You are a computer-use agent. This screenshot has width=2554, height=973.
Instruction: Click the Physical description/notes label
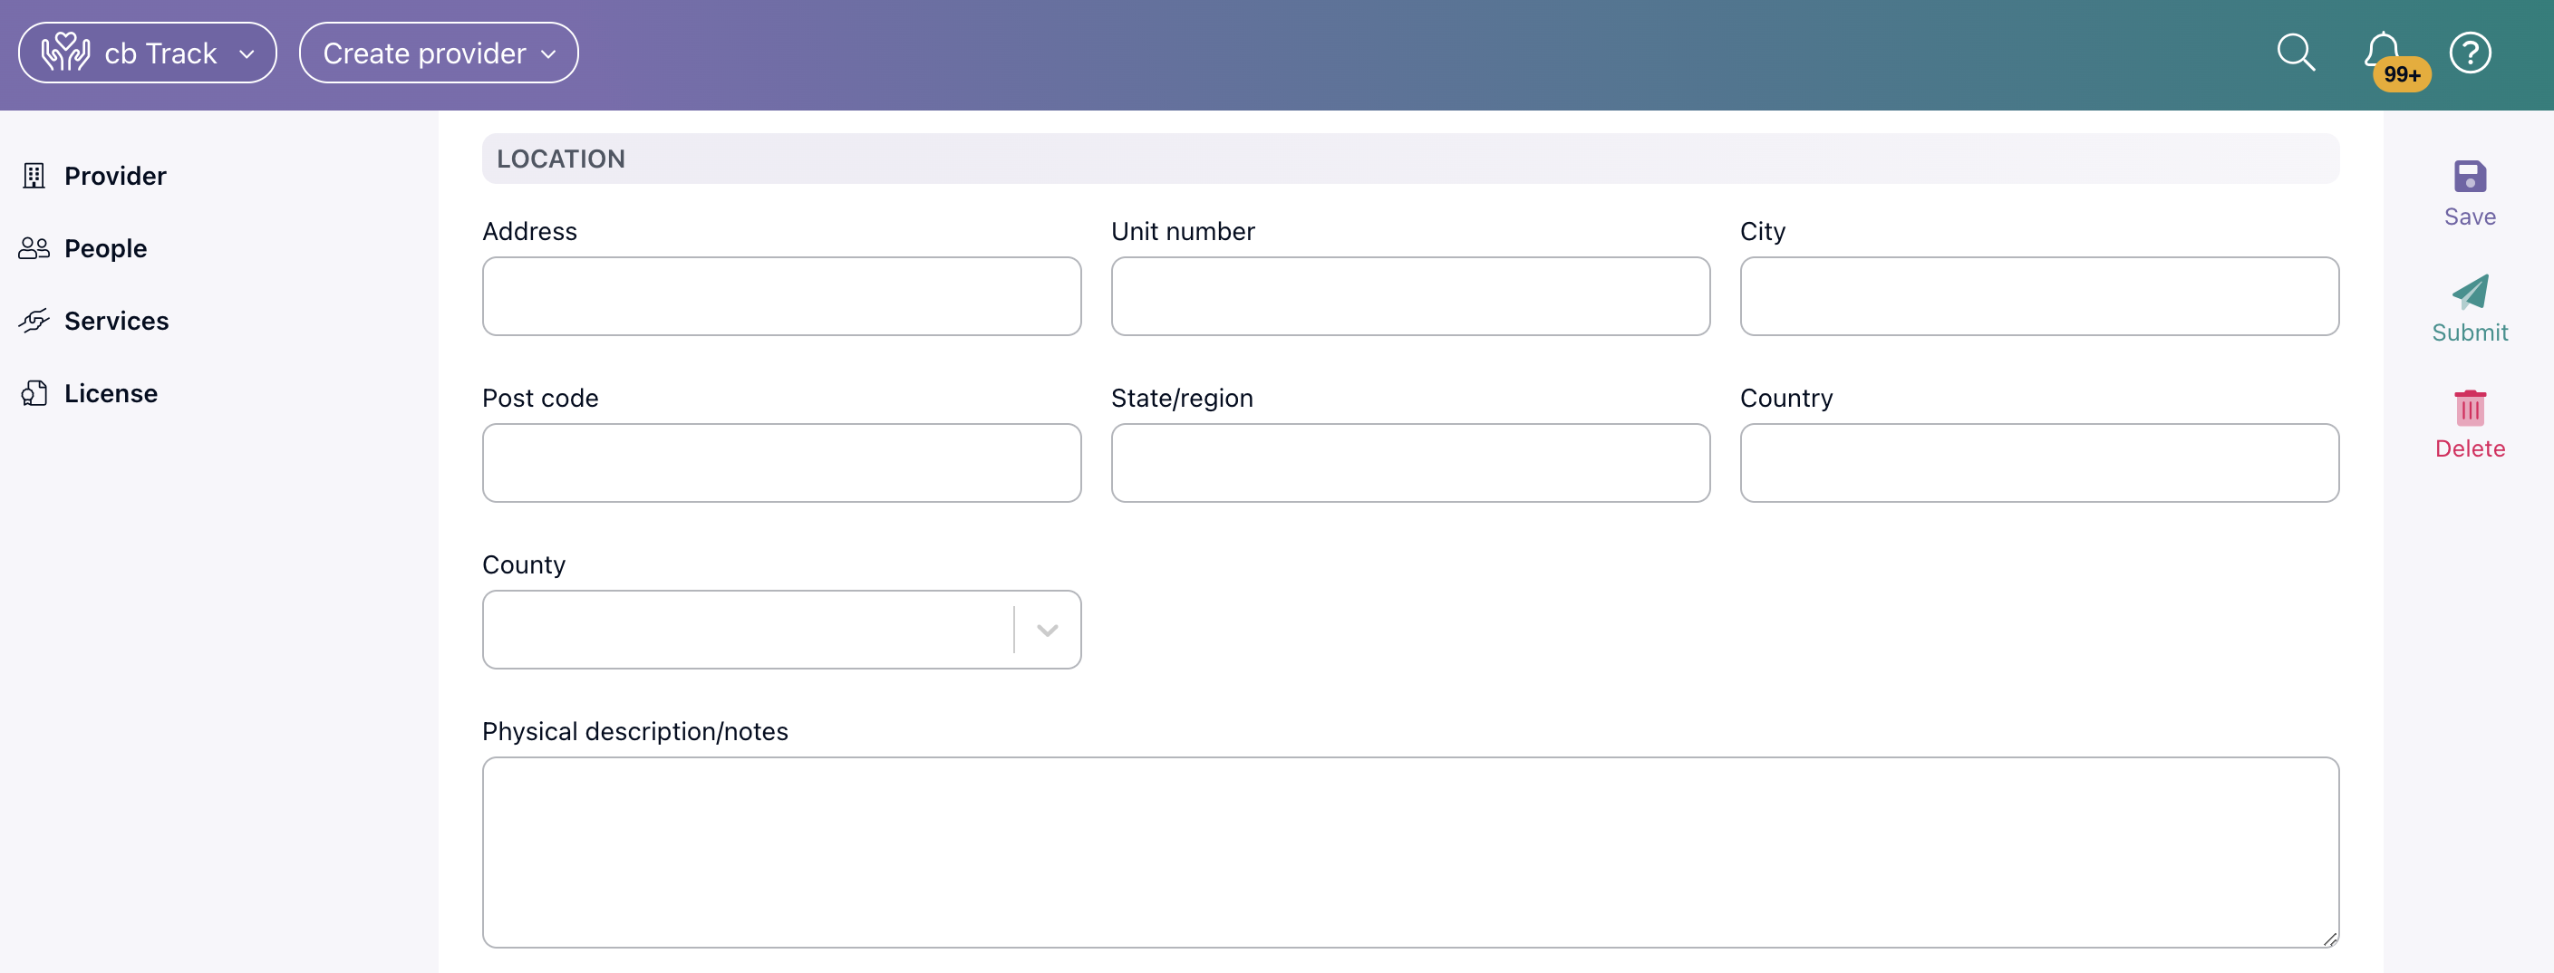point(634,731)
